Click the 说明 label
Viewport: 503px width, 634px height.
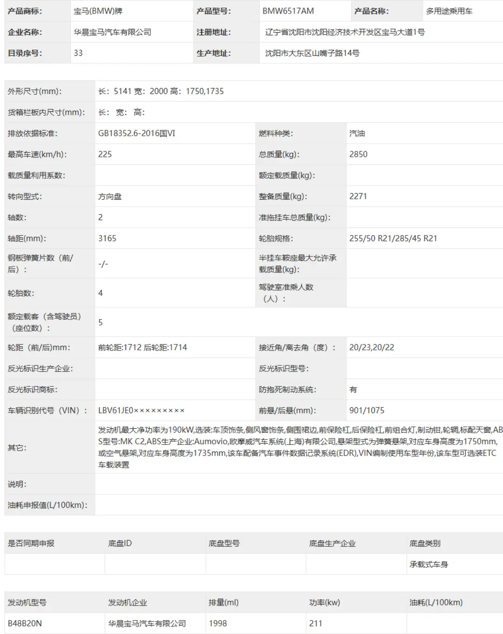pos(17,484)
